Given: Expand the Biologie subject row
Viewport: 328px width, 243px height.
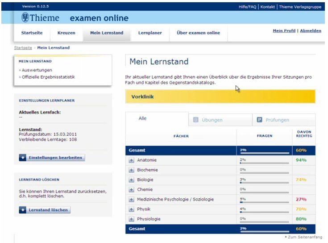Looking at the screenshot, I should pos(131,180).
